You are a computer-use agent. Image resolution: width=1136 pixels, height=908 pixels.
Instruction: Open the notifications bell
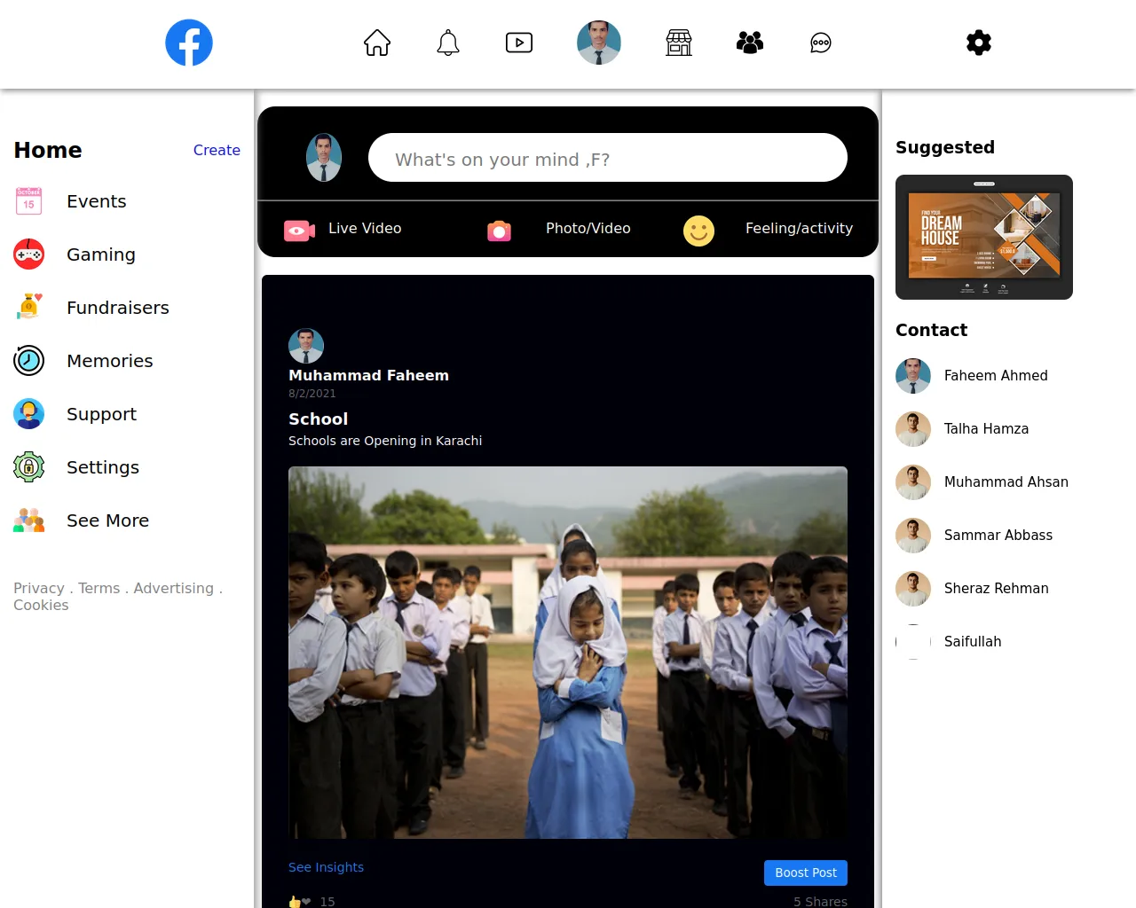tap(447, 42)
